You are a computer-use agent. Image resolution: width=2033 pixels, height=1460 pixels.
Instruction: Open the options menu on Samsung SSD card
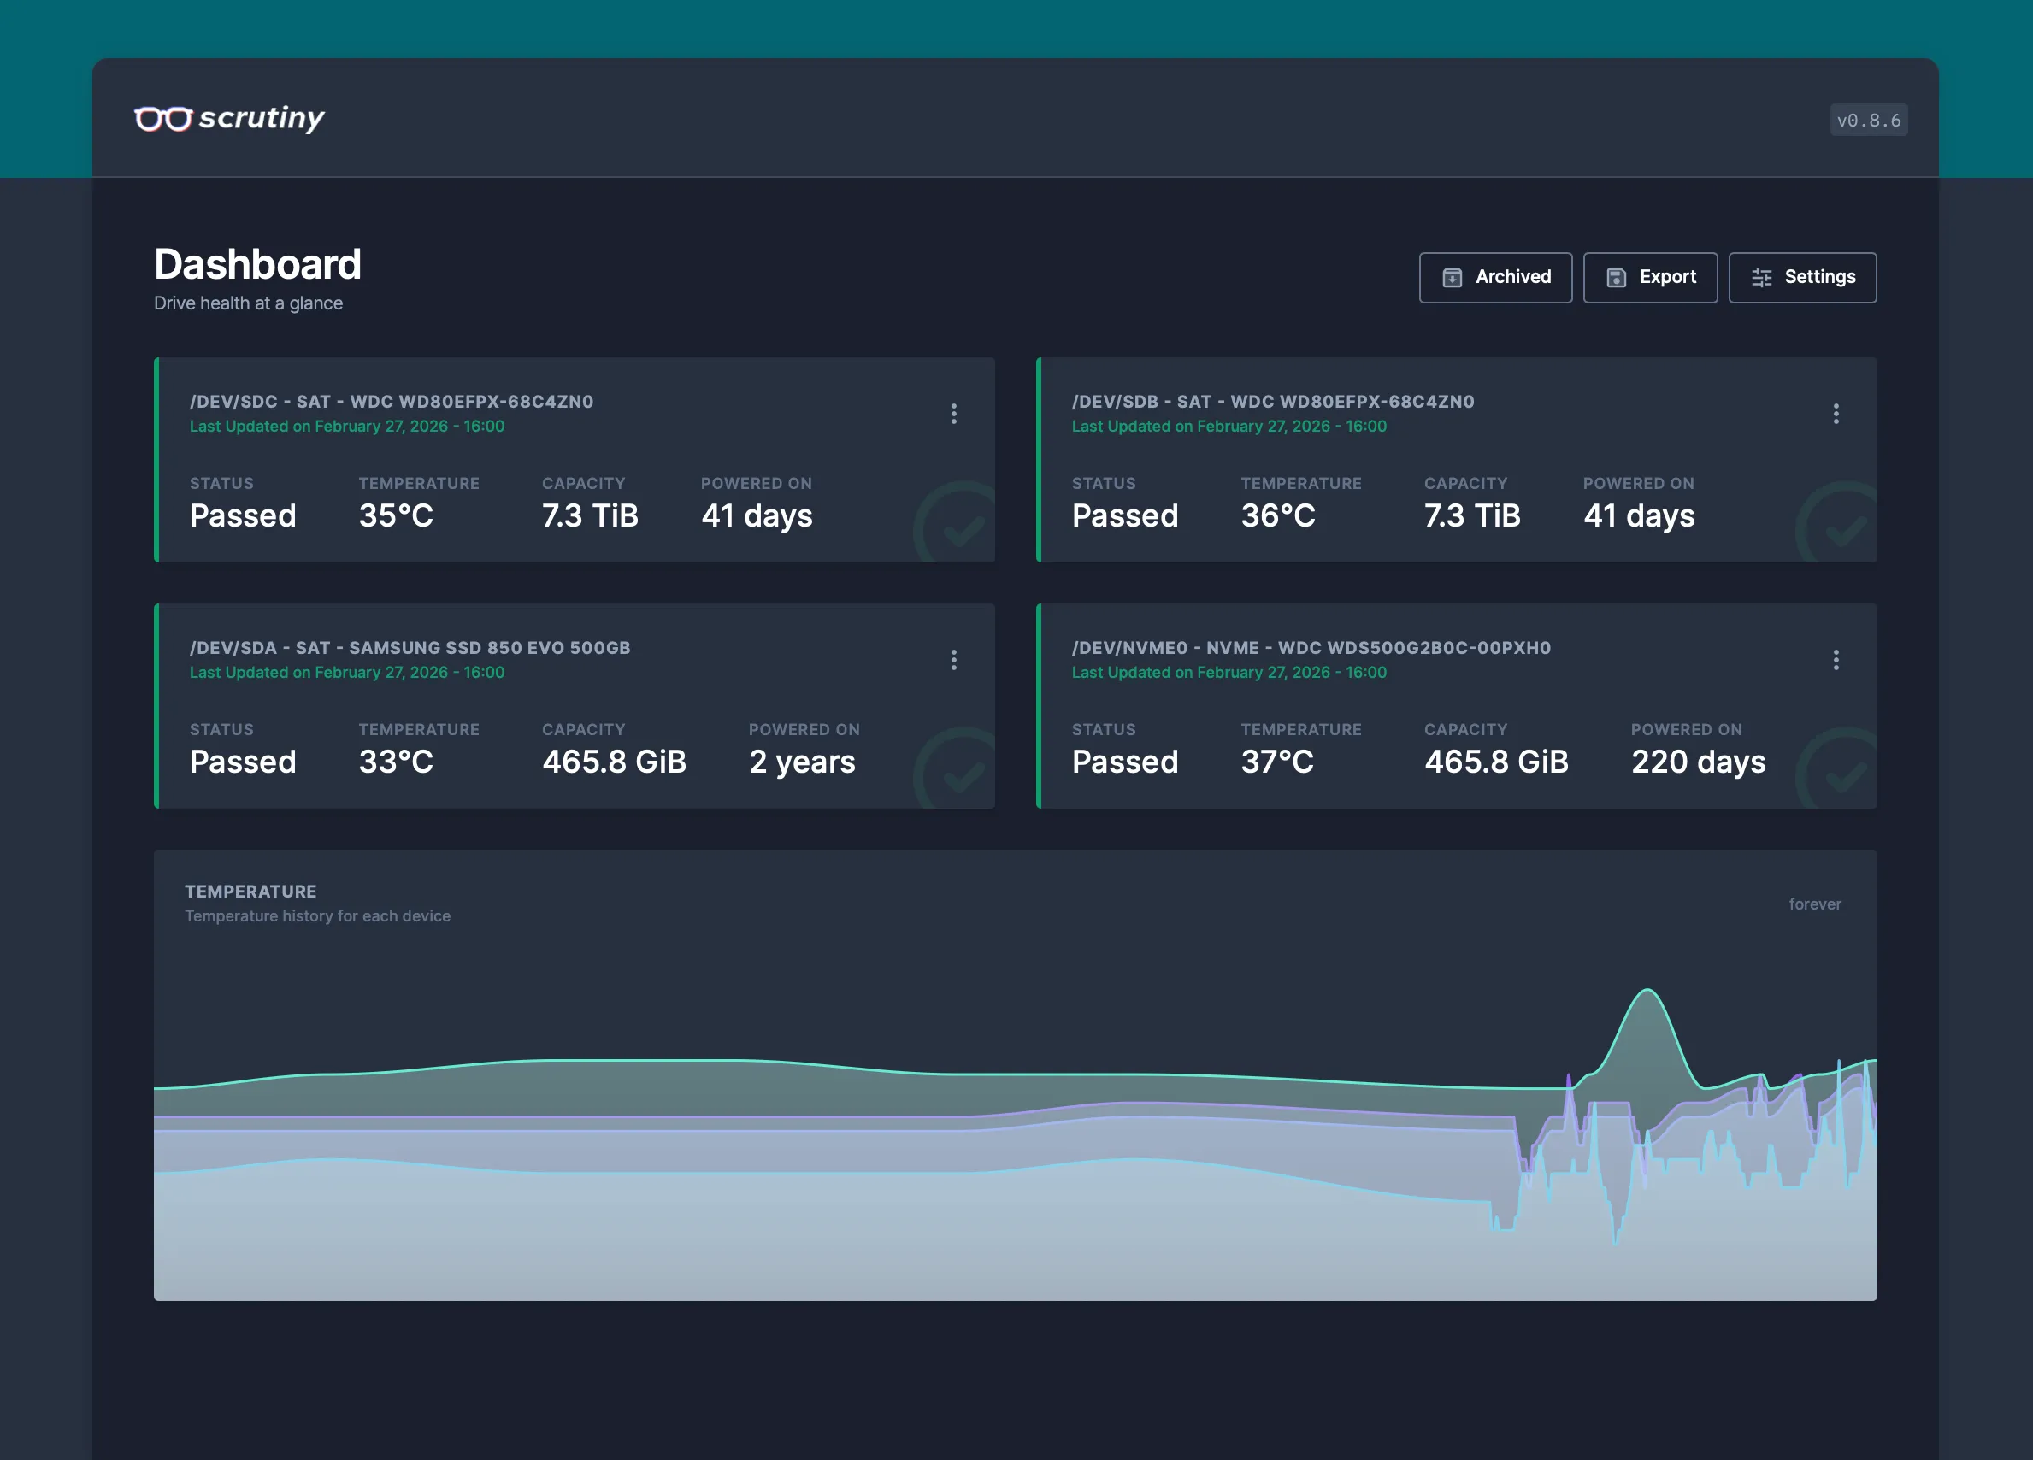tap(955, 660)
